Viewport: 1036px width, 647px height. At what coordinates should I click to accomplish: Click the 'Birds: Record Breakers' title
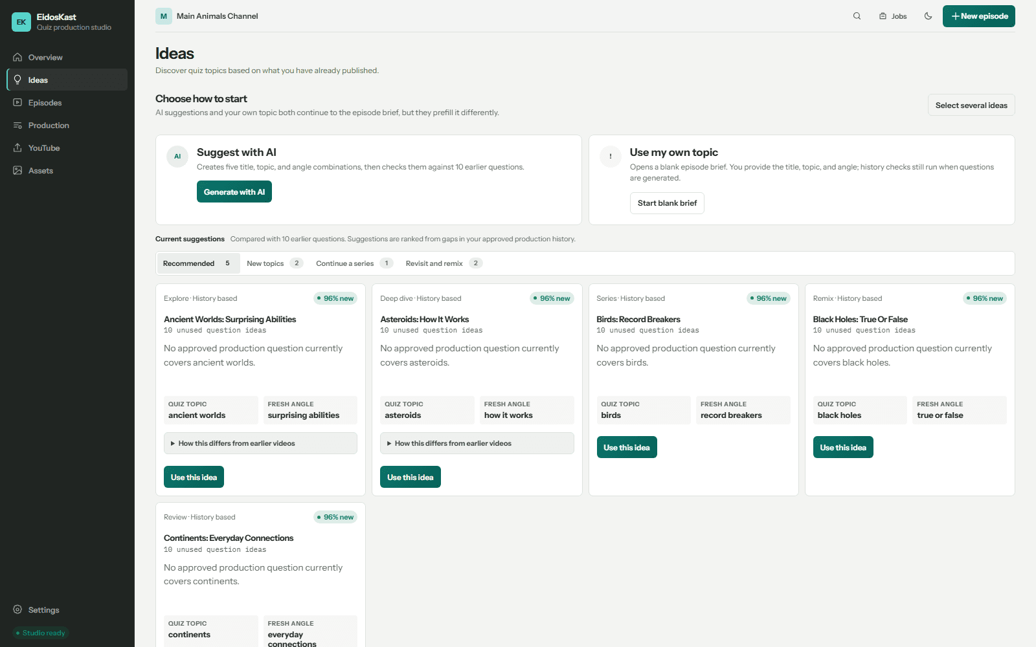638,320
